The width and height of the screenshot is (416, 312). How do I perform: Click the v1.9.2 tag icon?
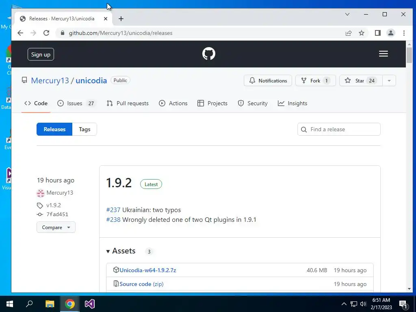point(40,205)
